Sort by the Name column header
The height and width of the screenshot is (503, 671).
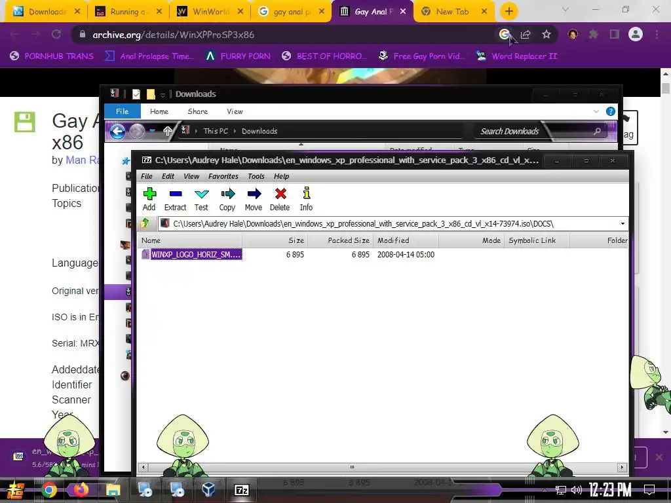click(191, 240)
